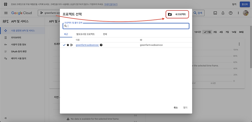
Task: Open the top bar more options menu
Action: [x=238, y=13]
